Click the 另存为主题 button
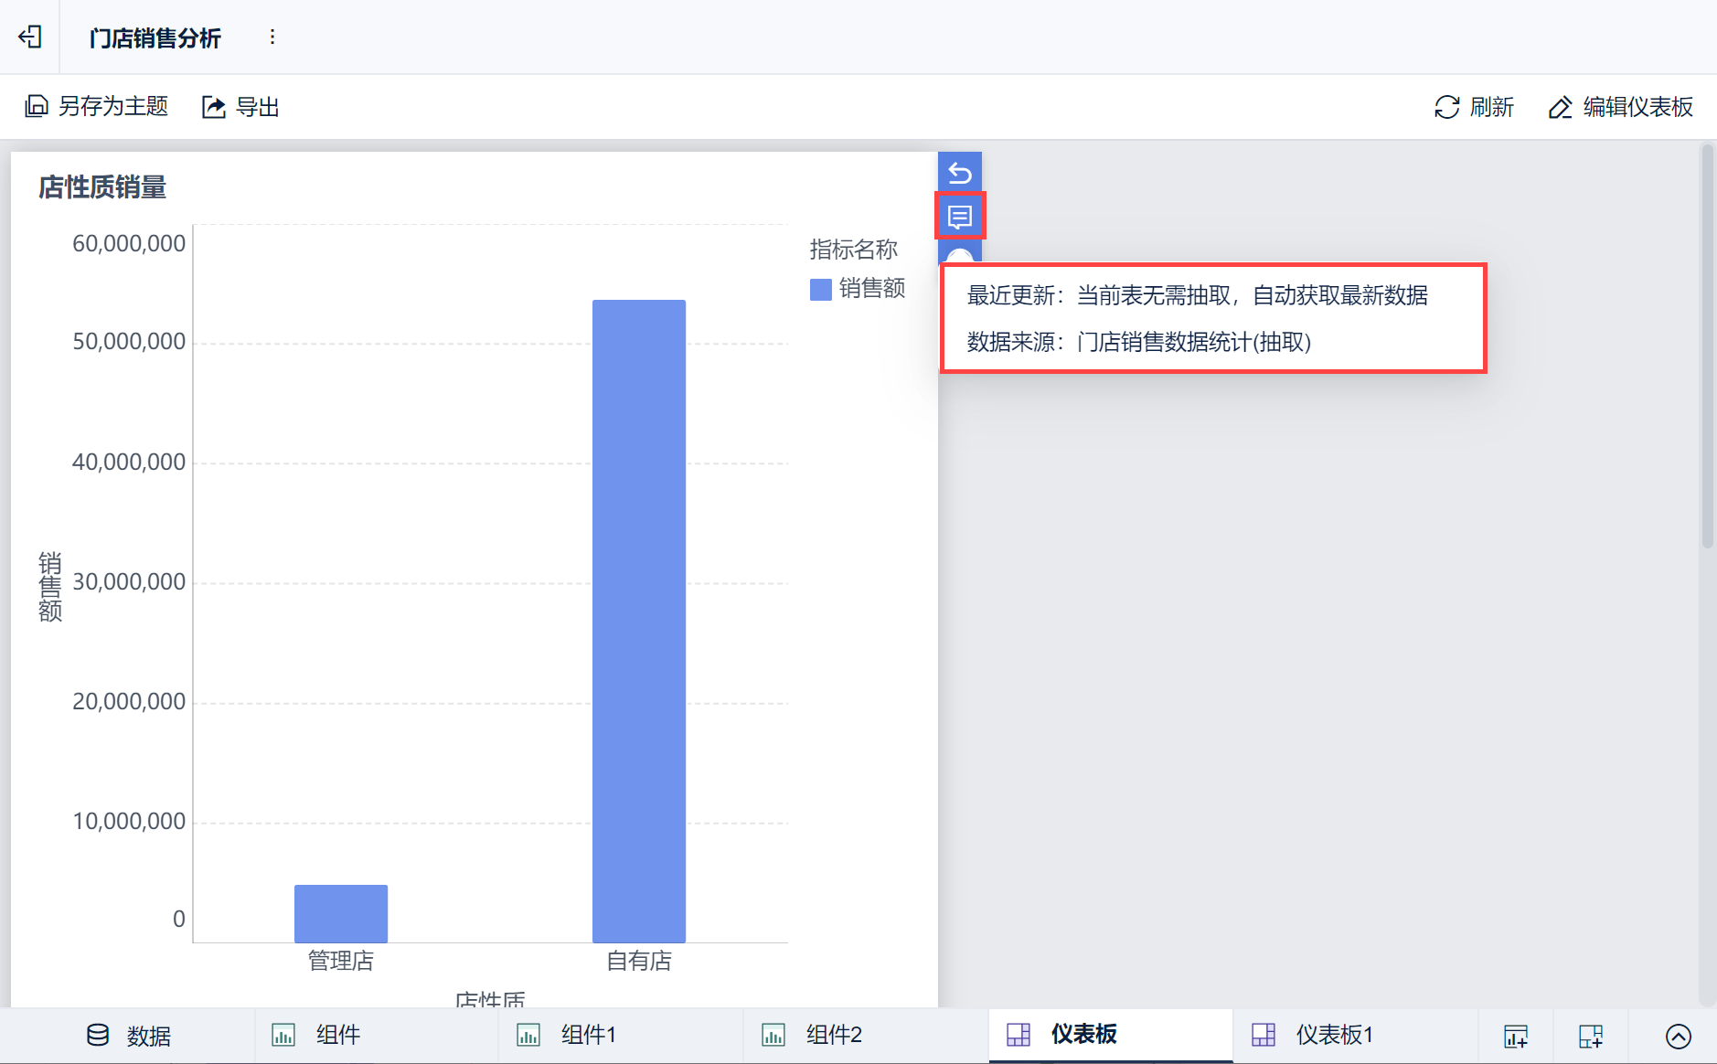1717x1064 pixels. (x=96, y=107)
